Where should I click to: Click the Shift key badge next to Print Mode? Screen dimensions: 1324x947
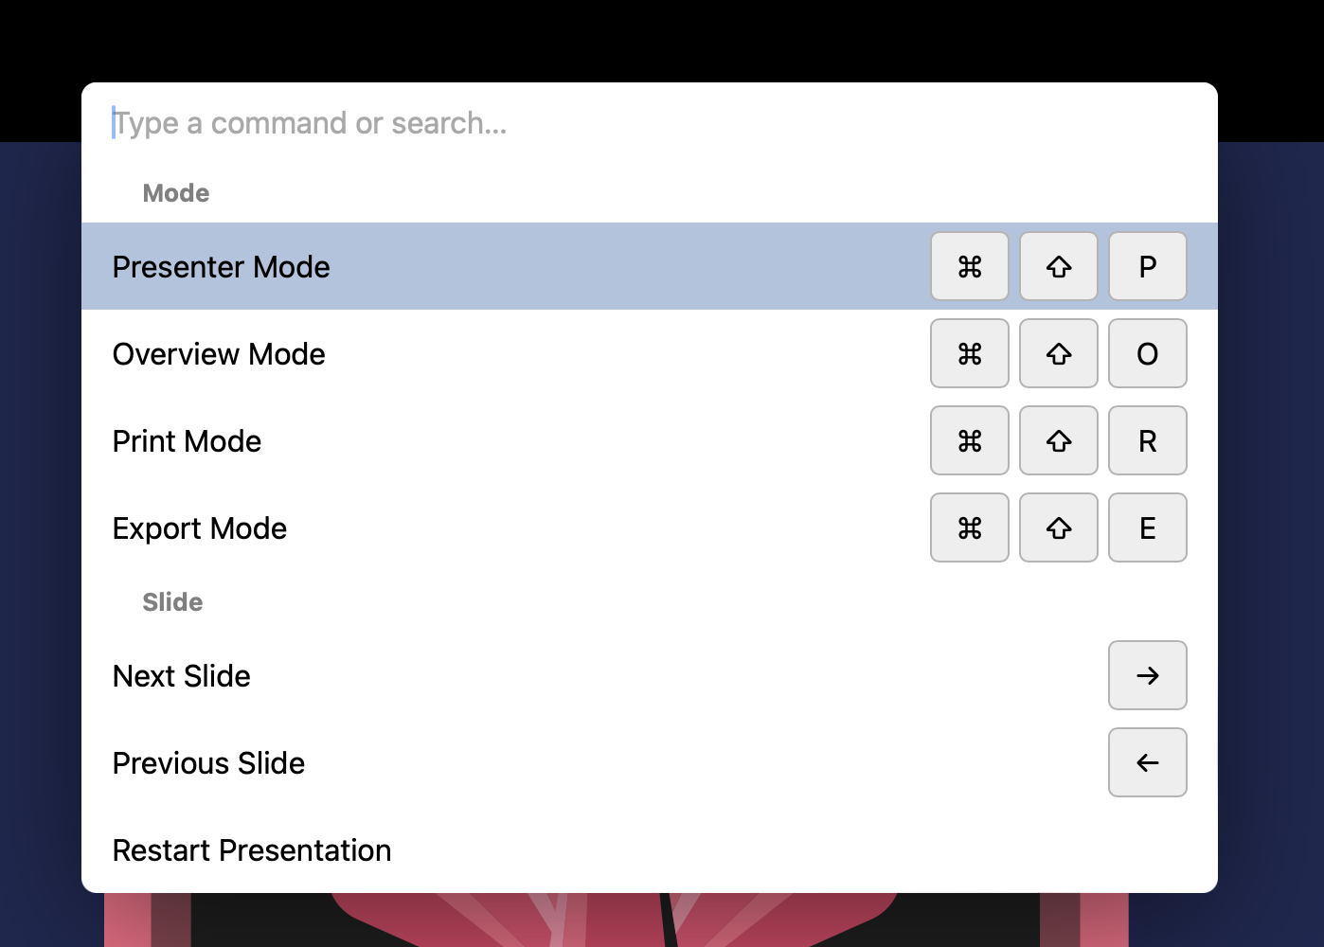[x=1058, y=440]
